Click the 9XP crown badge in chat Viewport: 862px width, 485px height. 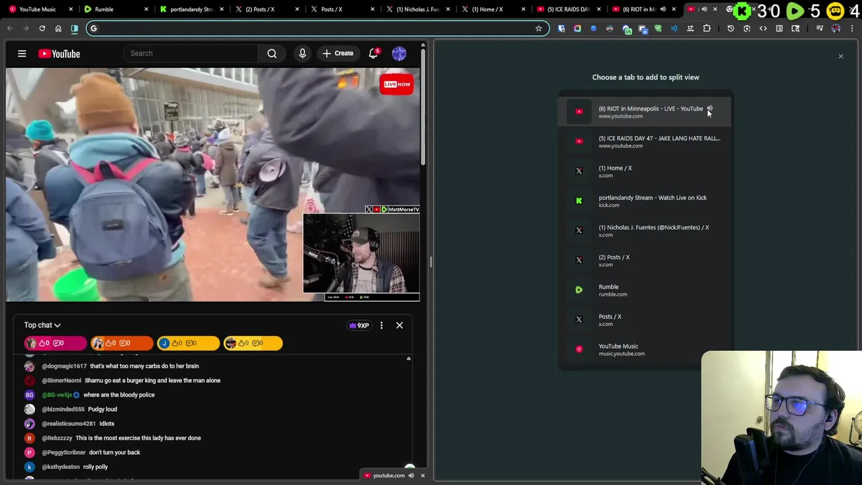359,325
